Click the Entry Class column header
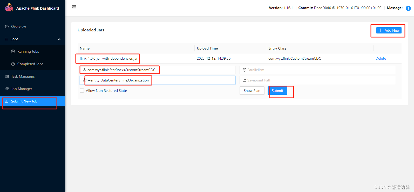Image resolution: width=414 pixels, height=192 pixels. [x=277, y=48]
